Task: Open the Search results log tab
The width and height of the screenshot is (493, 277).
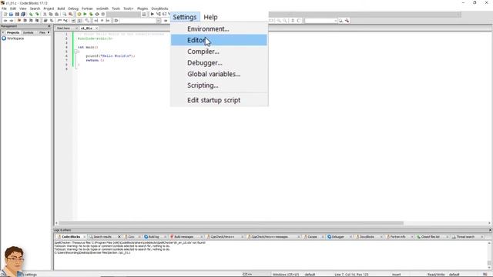Action: point(102,237)
